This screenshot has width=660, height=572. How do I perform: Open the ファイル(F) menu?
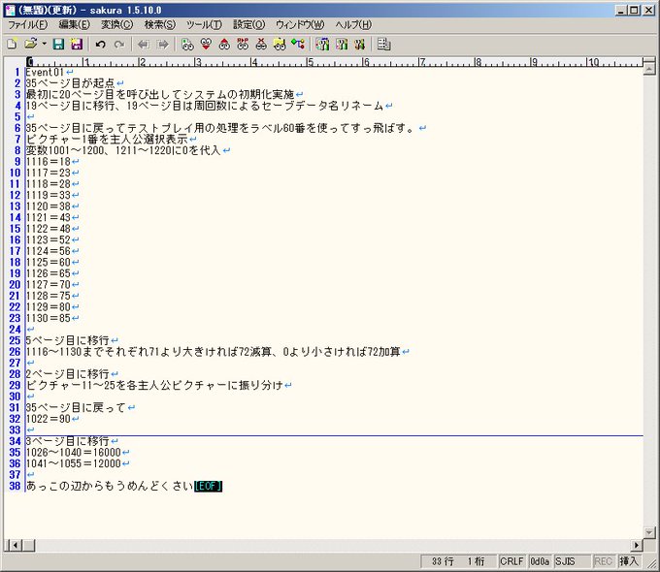(x=28, y=25)
